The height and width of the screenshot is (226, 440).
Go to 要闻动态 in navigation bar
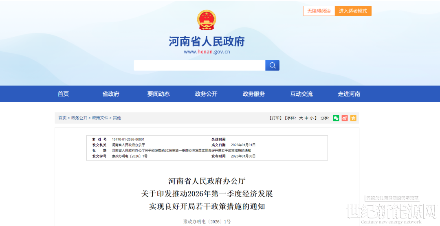(x=158, y=94)
